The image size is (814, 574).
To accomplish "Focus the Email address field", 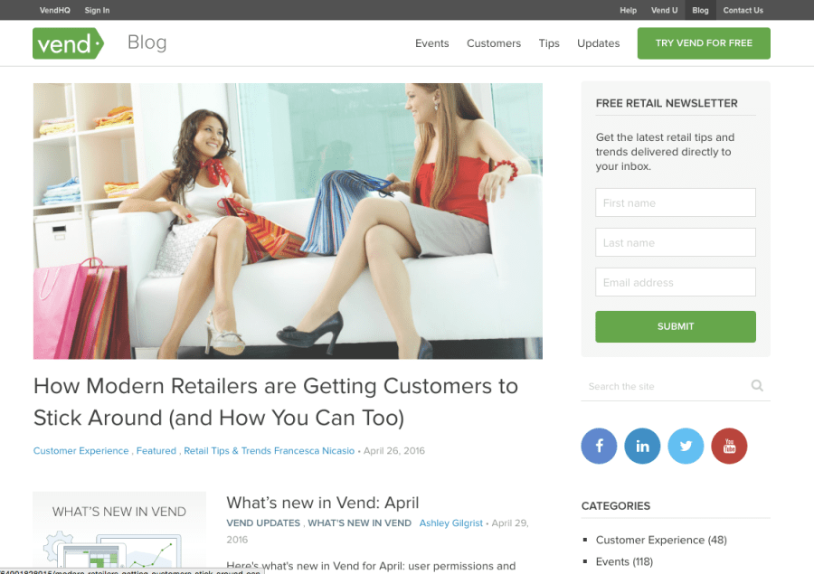I will pyautogui.click(x=676, y=282).
